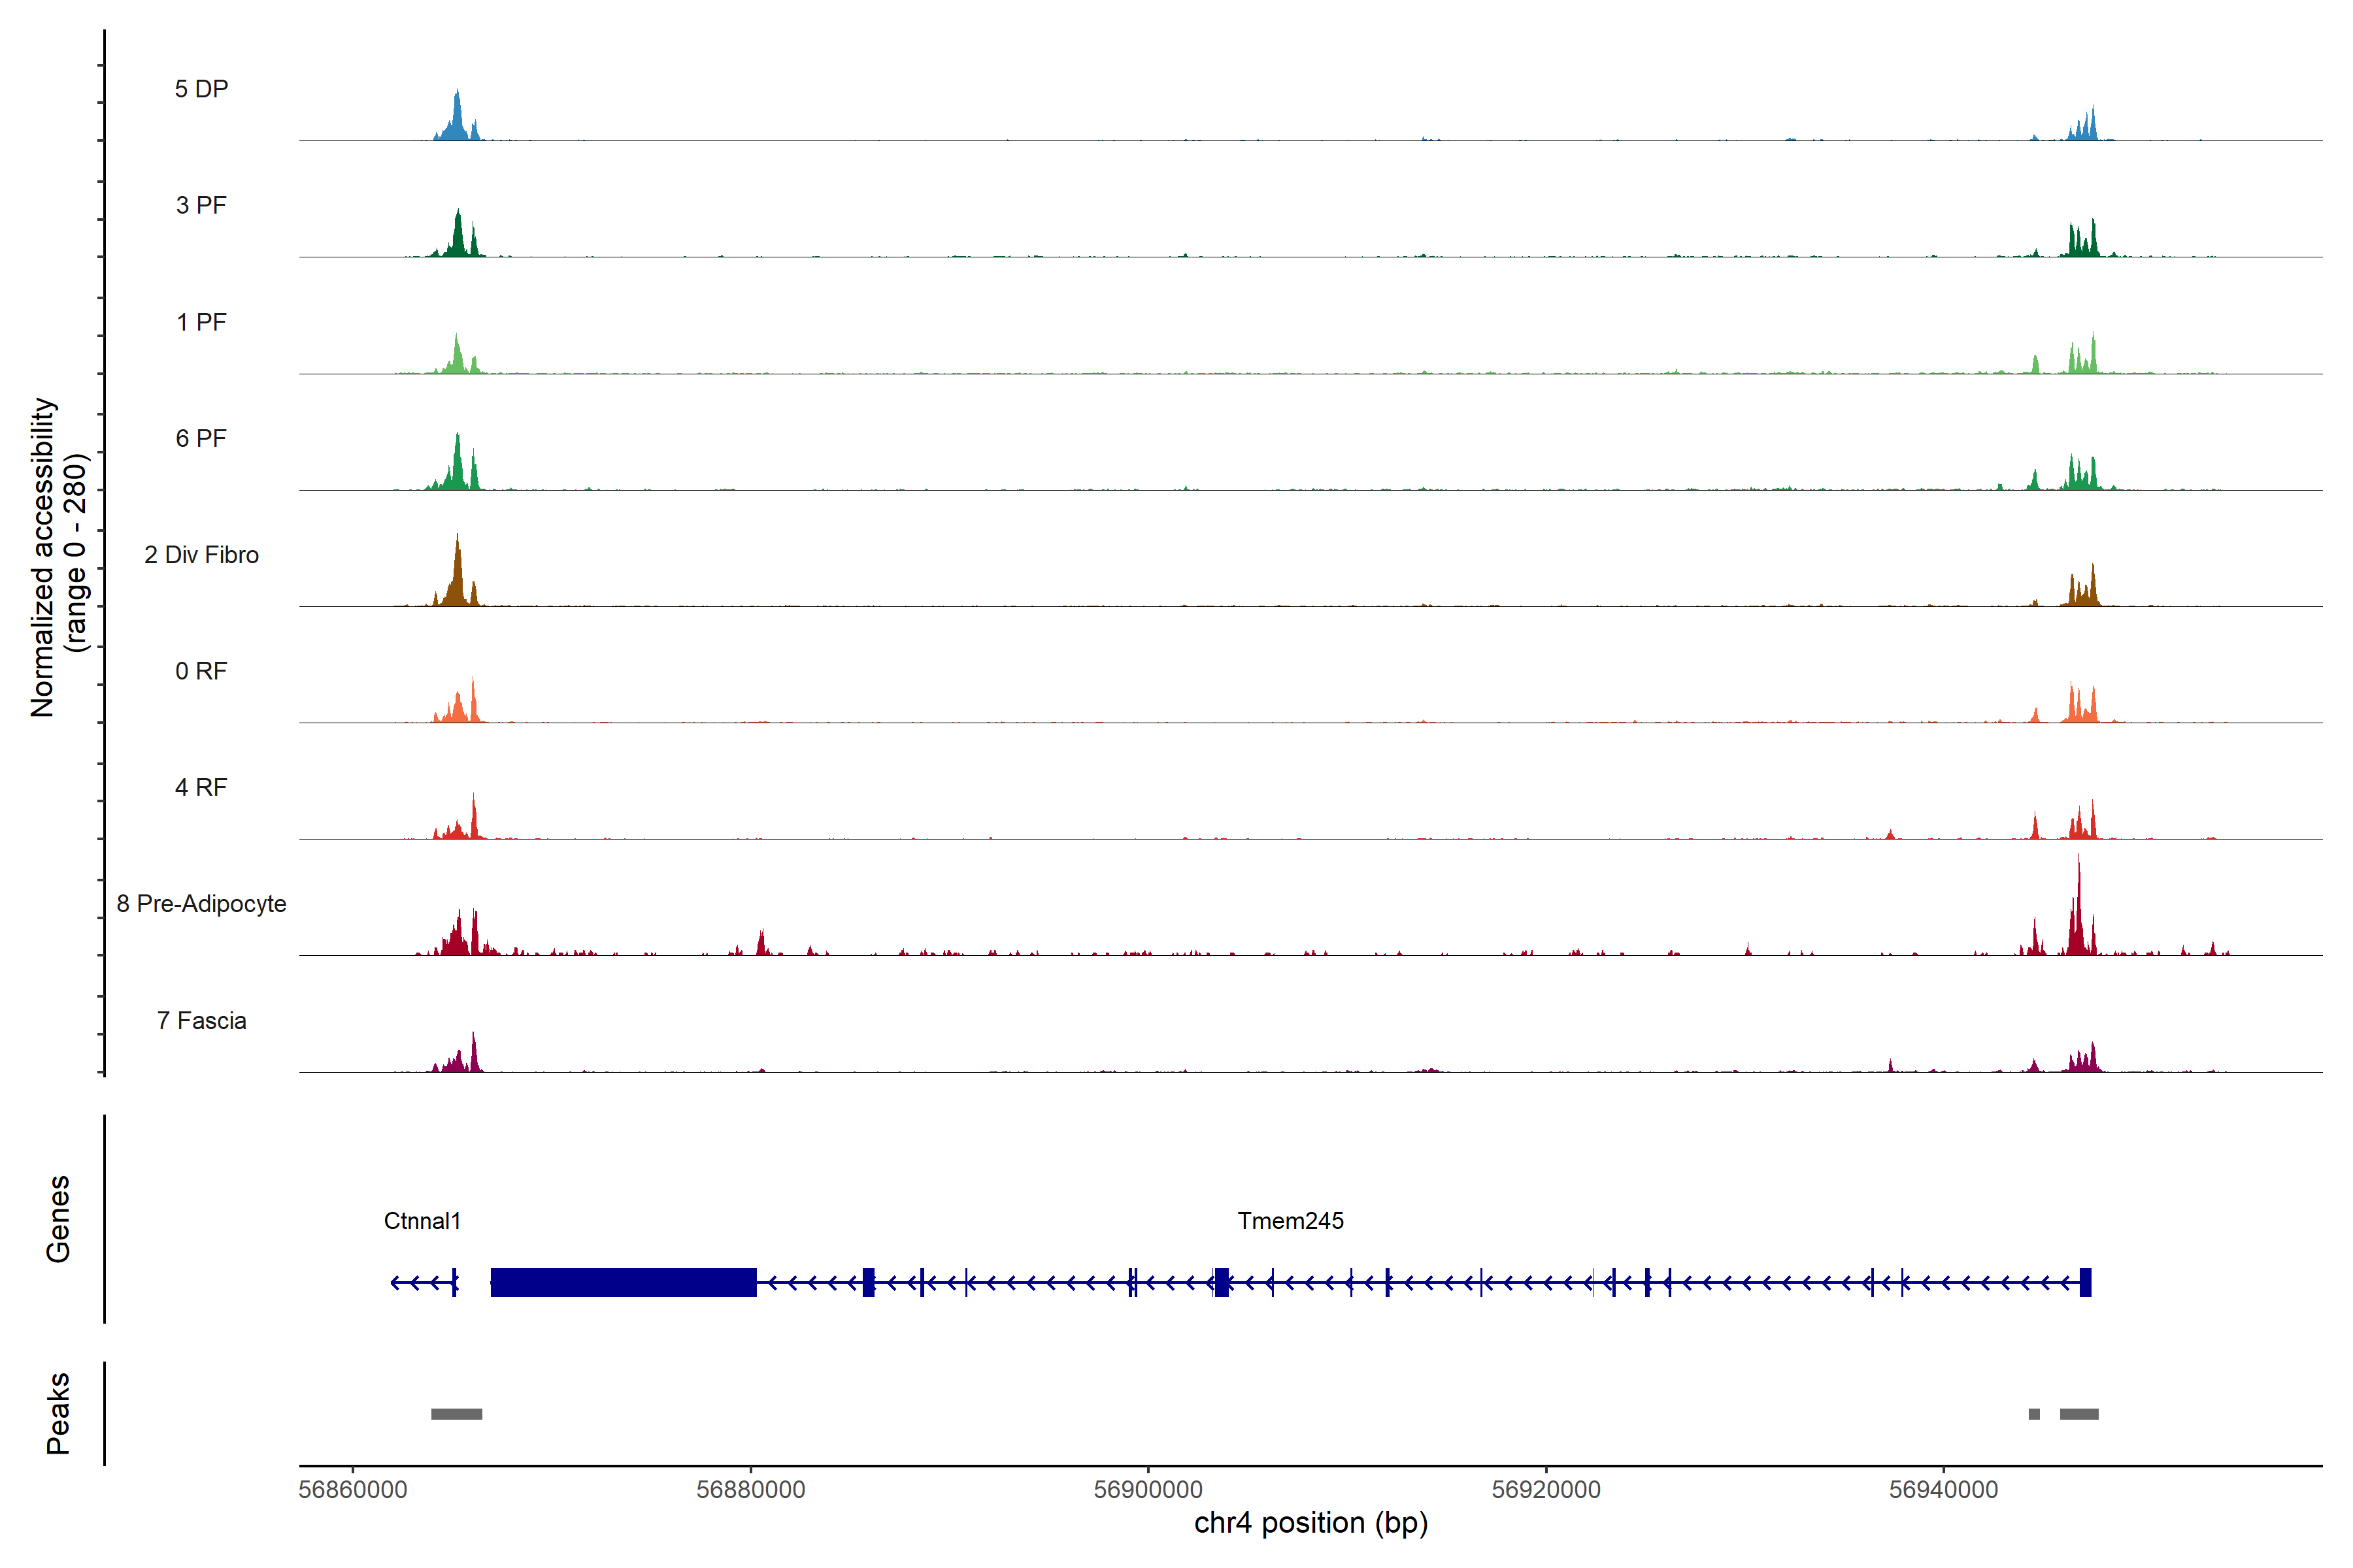Click the 8 Pre-Adipocyte track label
2353x1568 pixels.
tap(201, 904)
